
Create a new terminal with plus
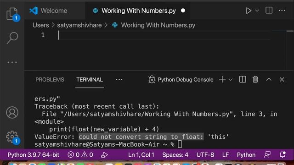pos(222,79)
